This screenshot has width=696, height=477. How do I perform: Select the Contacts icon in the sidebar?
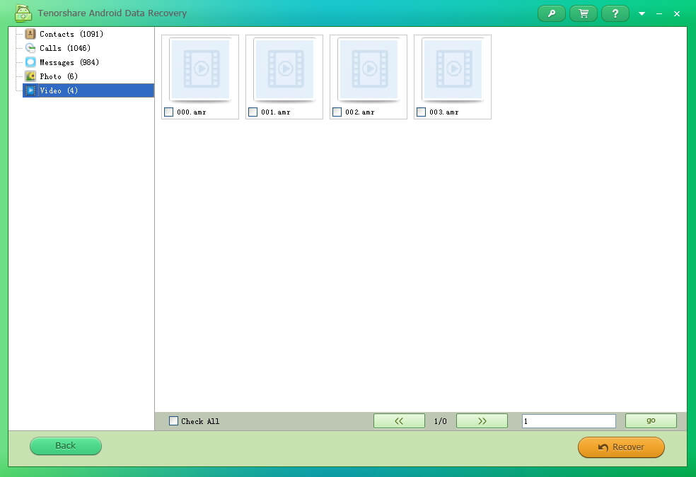click(x=30, y=34)
